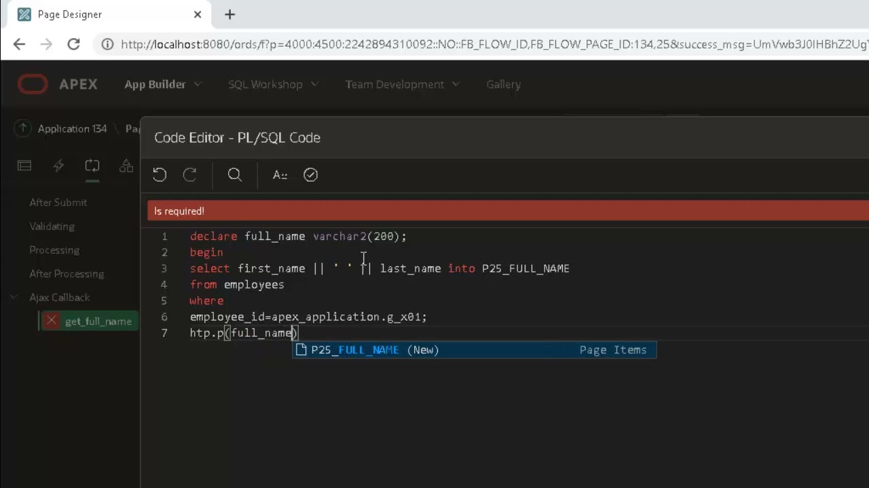Image resolution: width=869 pixels, height=488 pixels.
Task: Open a new browser tab
Action: click(x=229, y=14)
